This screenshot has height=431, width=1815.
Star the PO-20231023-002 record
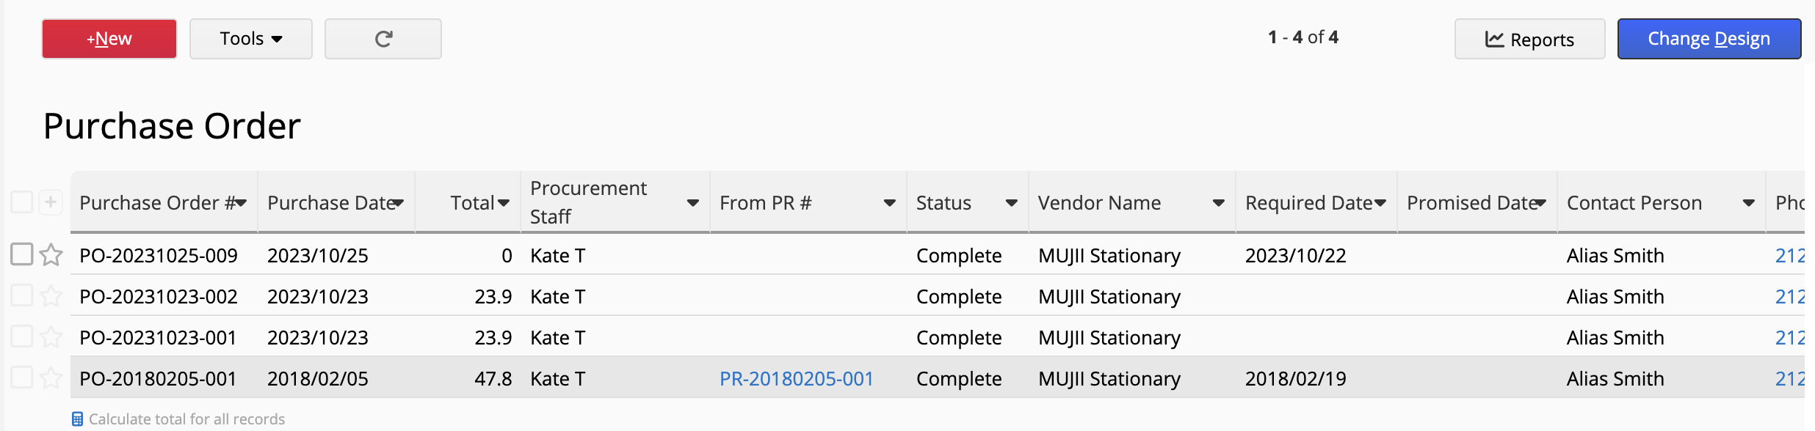51,296
